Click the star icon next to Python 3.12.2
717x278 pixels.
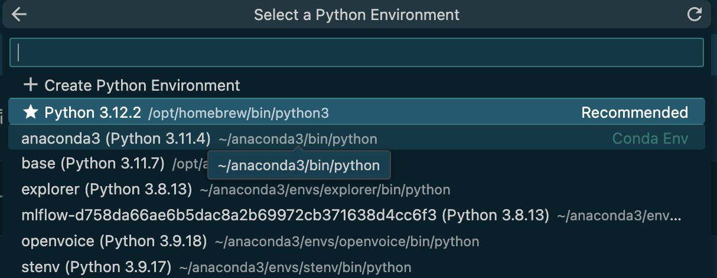pyautogui.click(x=30, y=112)
